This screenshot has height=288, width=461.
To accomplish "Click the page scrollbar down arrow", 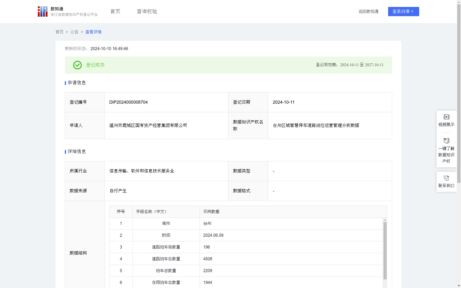I will pyautogui.click(x=459, y=286).
